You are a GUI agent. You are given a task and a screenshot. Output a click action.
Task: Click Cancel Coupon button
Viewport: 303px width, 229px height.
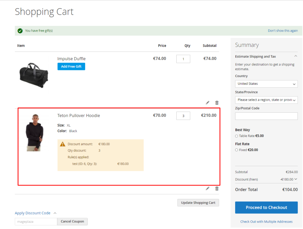click(x=72, y=222)
